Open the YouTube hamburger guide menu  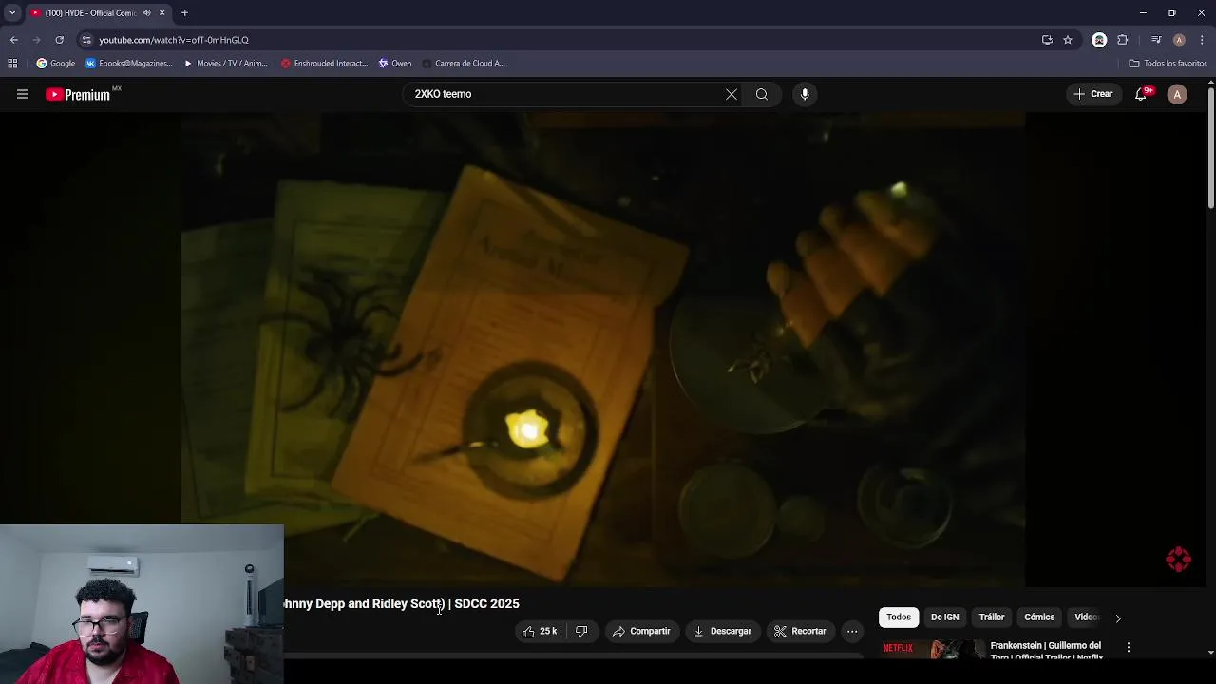pos(23,94)
